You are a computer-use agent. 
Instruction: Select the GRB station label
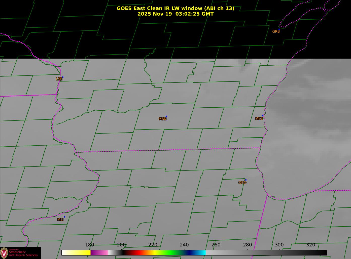(x=276, y=32)
